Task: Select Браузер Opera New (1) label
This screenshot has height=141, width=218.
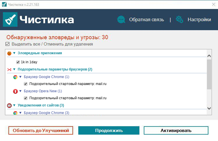Action: 43,91
